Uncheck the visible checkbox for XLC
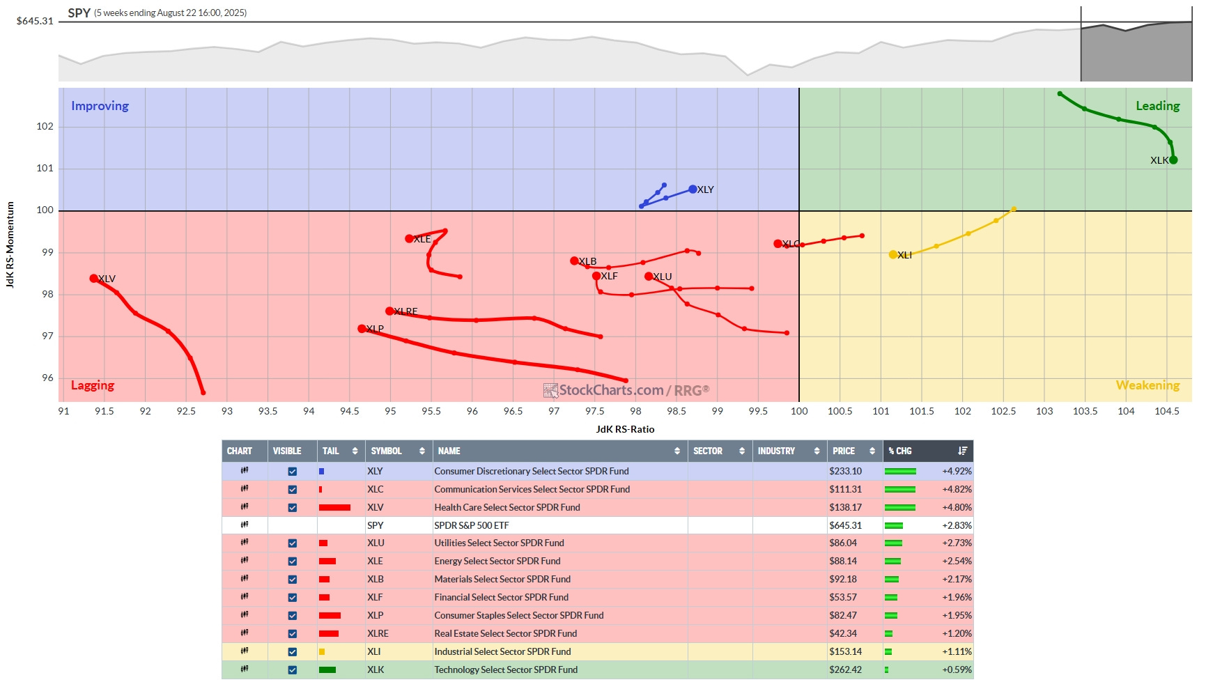Image resolution: width=1206 pixels, height=689 pixels. [x=293, y=490]
